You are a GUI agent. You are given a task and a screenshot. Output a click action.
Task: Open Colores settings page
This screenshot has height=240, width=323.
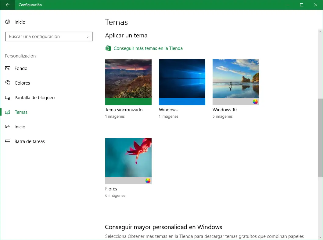[22, 83]
